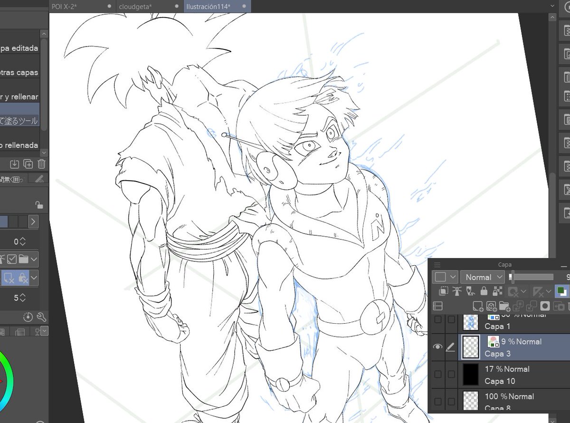The width and height of the screenshot is (570, 423).
Task: Set as reference layer lighthouse icon
Action: pos(457,291)
